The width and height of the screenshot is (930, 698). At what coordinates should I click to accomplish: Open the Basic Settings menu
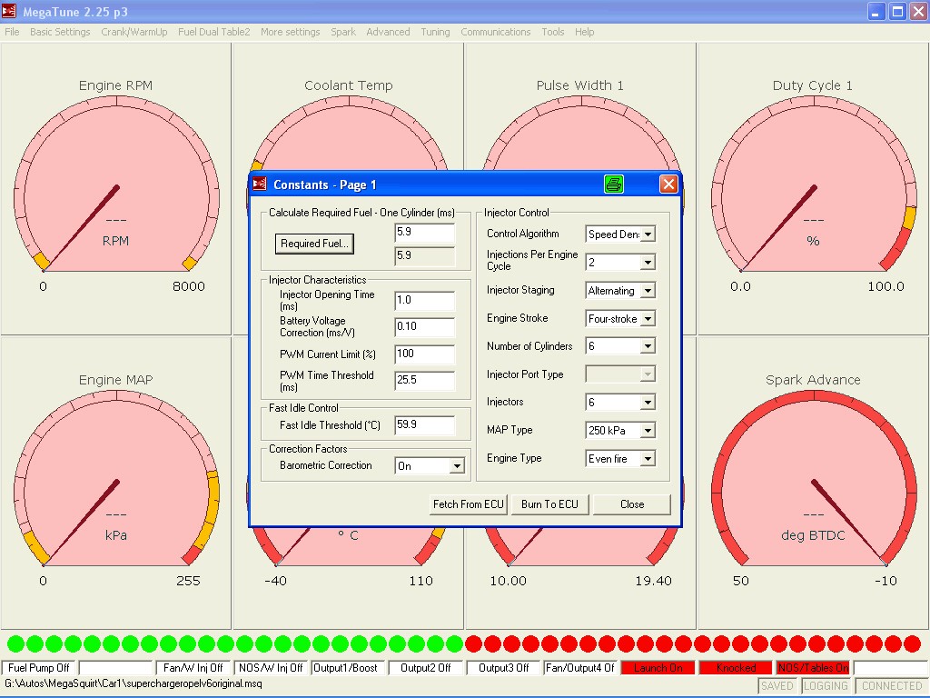60,32
